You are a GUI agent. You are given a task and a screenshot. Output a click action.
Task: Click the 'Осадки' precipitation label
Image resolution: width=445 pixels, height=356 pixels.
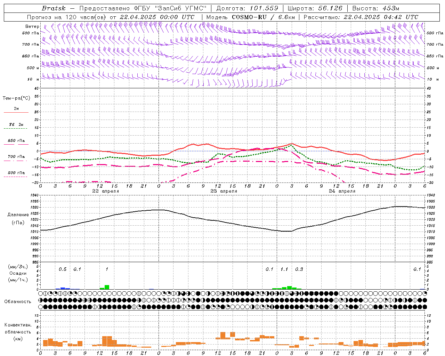[18, 273]
